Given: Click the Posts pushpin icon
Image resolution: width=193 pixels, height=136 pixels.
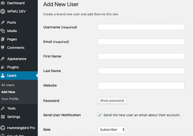Looking at the screenshot, I should point(3,23).
